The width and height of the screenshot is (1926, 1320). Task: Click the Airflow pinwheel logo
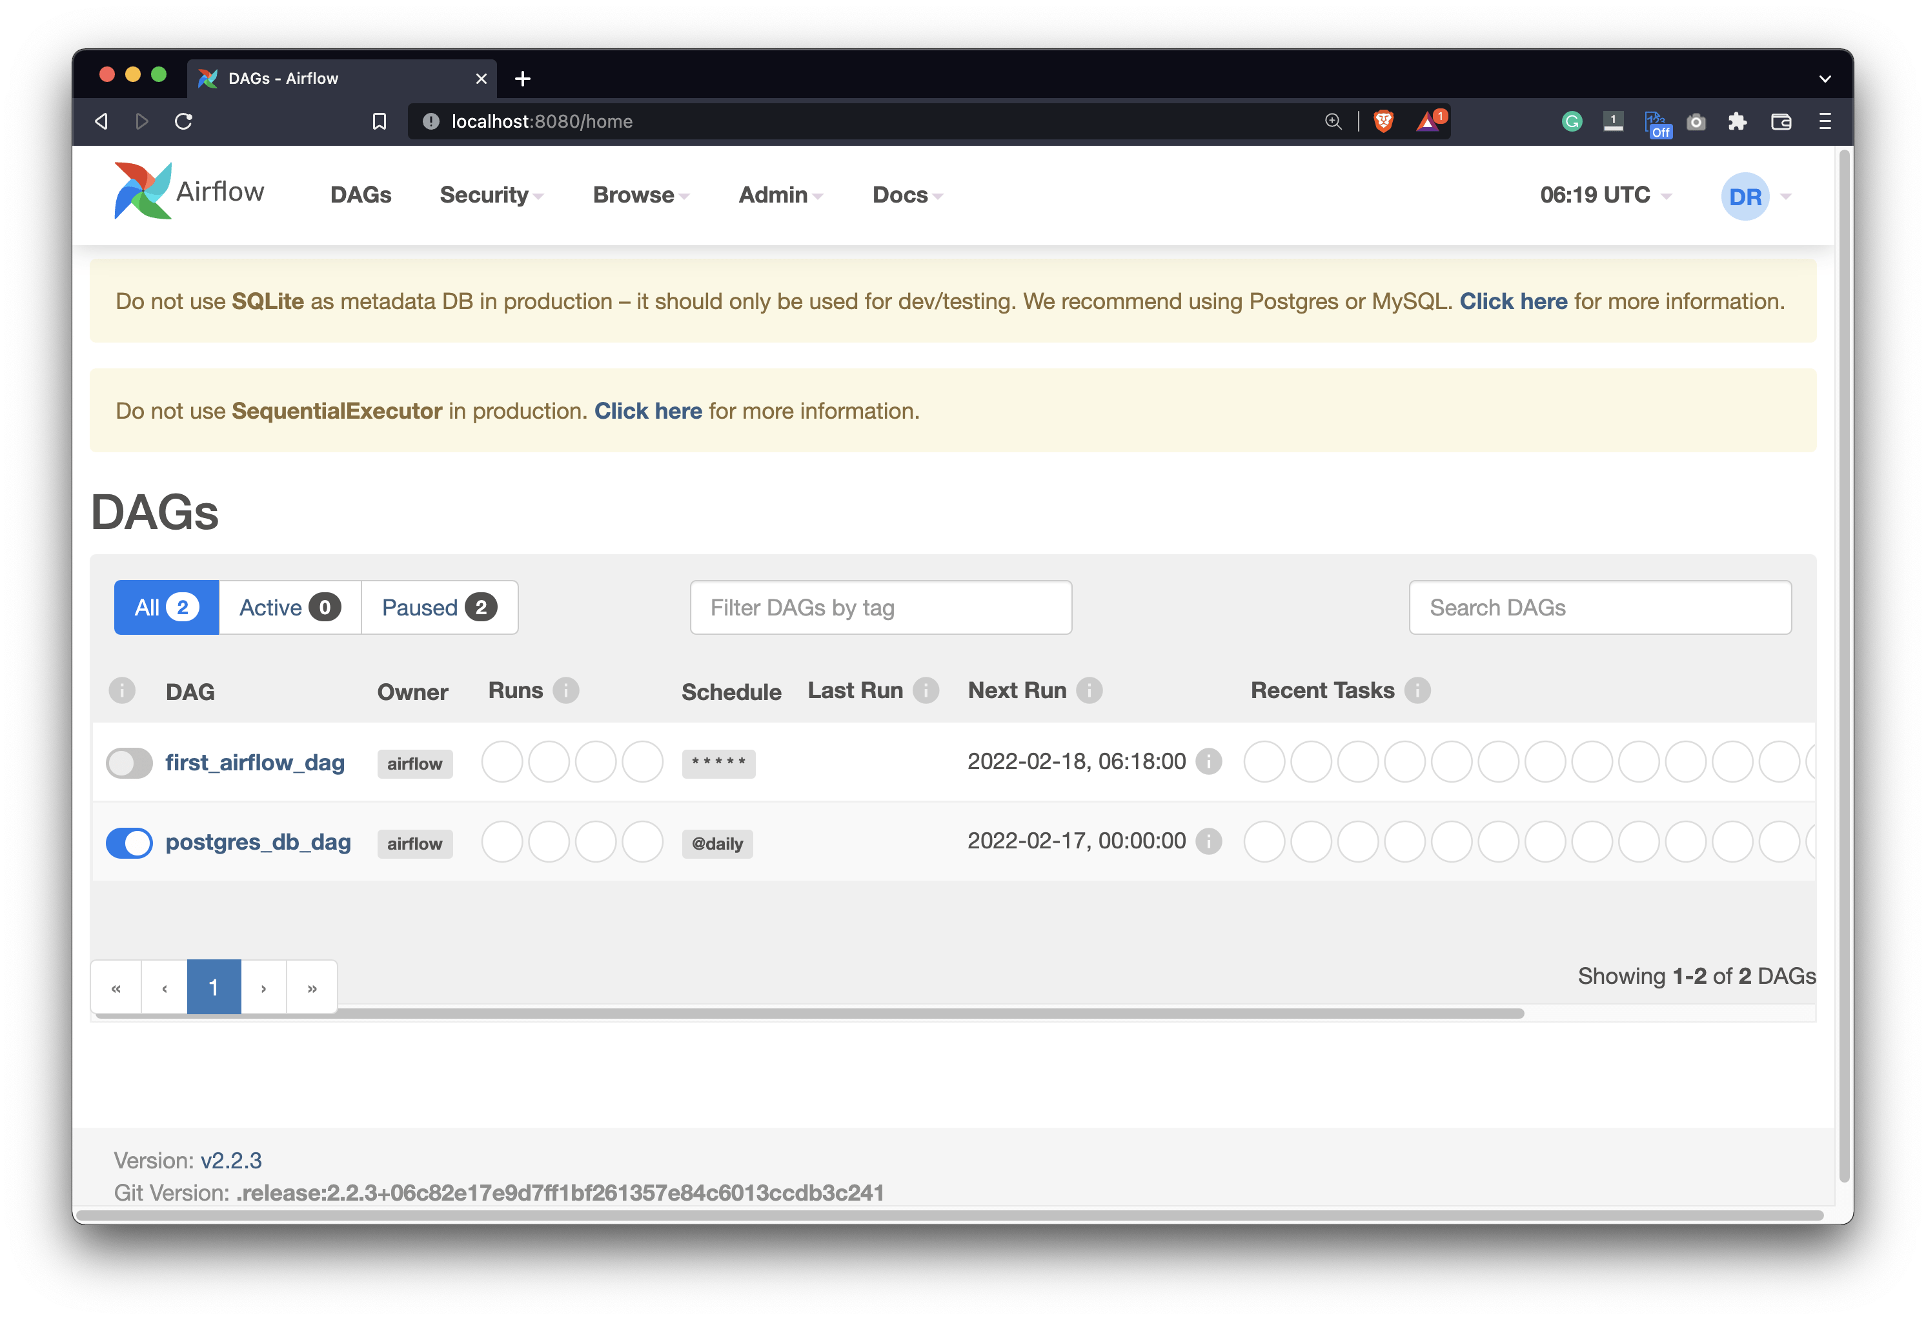(x=143, y=192)
